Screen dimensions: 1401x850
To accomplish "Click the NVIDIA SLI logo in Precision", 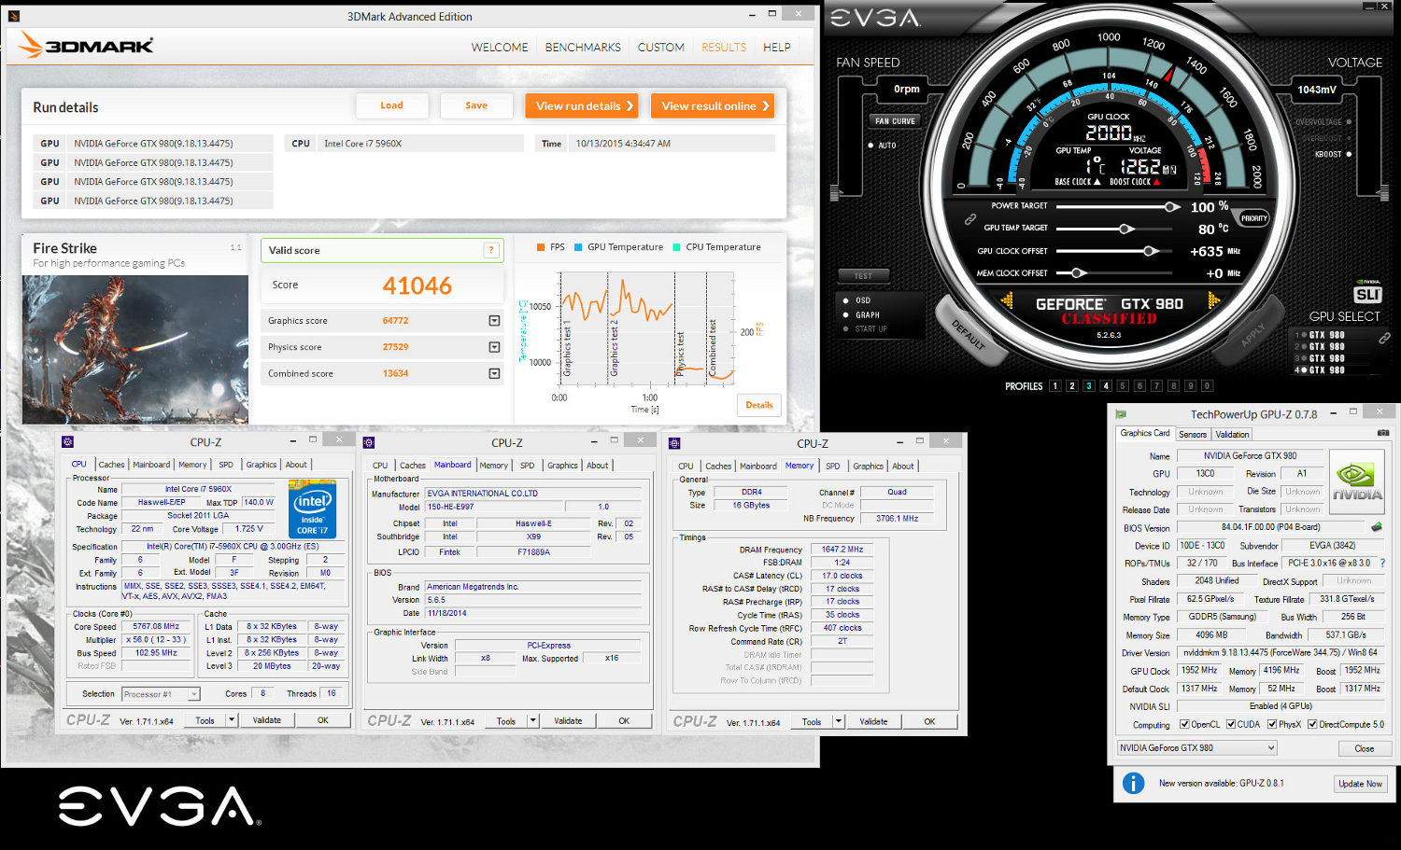I will coord(1367,292).
